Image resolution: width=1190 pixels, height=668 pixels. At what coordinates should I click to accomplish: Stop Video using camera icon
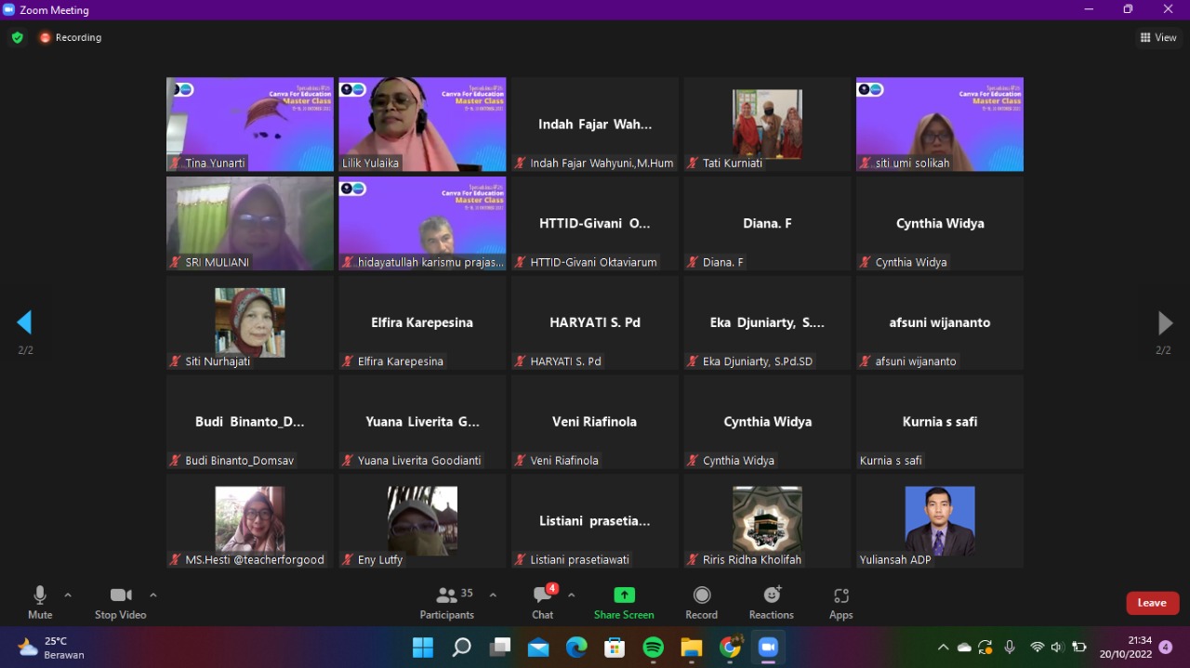(x=120, y=602)
